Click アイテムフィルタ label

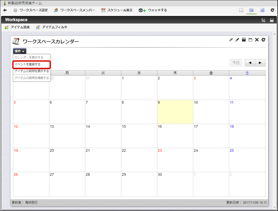click(x=55, y=27)
